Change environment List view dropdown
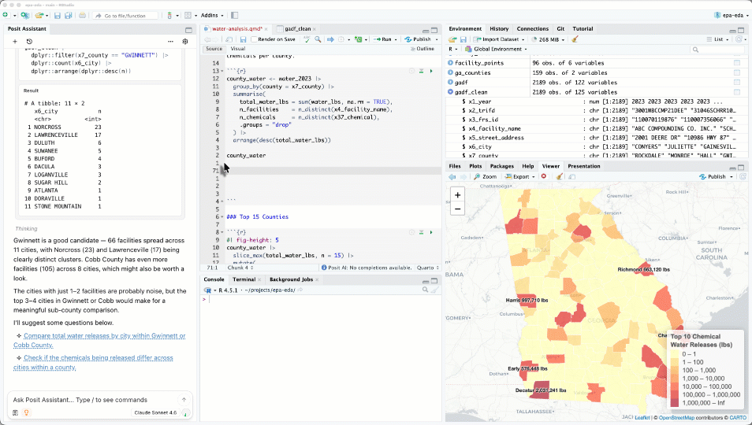 pyautogui.click(x=717, y=39)
